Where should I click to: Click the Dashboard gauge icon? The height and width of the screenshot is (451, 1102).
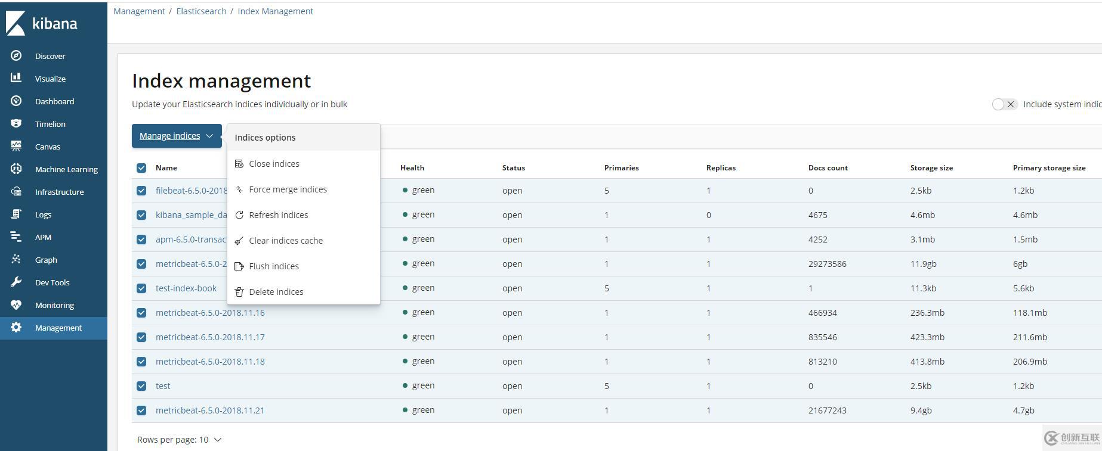(x=16, y=101)
